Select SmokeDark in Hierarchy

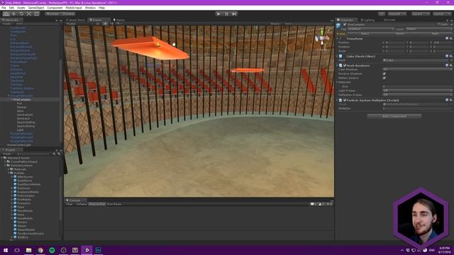25,115
